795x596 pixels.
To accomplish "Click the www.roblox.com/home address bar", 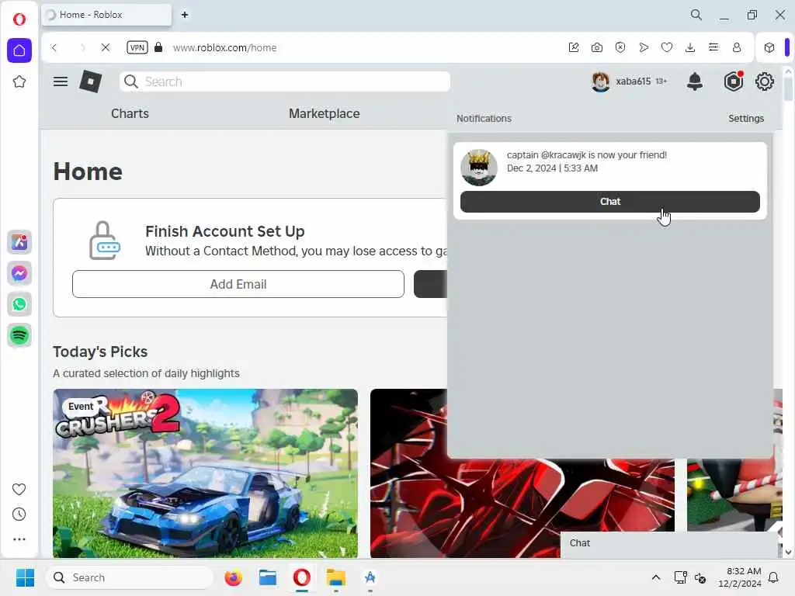I will [x=224, y=47].
